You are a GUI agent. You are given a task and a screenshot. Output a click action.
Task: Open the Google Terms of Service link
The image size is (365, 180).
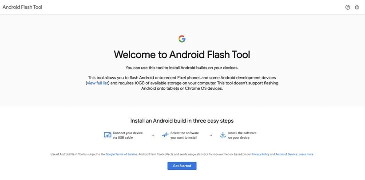[x=121, y=154]
